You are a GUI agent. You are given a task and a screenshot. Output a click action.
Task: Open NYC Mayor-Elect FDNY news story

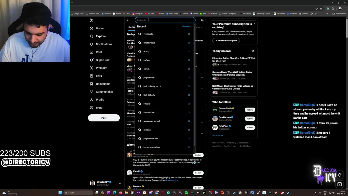[x=234, y=89]
